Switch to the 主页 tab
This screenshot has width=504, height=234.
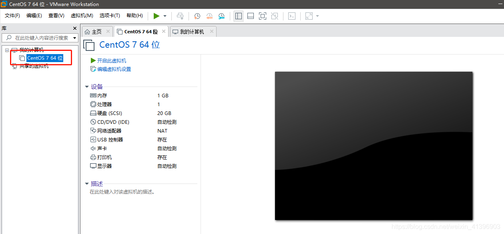96,31
